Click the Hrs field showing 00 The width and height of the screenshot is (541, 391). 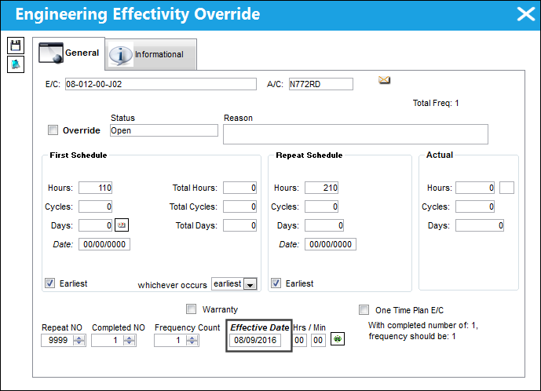coord(299,340)
